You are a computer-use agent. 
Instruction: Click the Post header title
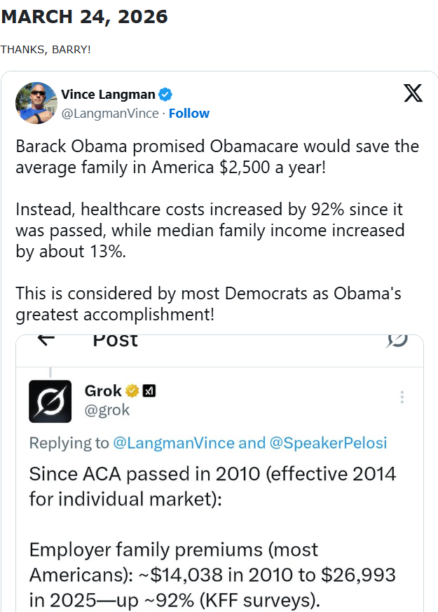(x=116, y=340)
